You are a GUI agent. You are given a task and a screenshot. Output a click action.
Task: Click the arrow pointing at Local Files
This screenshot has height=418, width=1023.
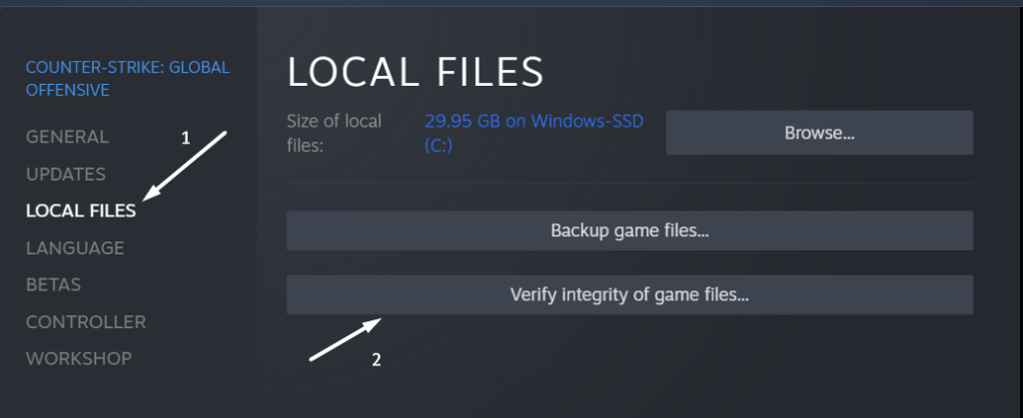coord(186,168)
